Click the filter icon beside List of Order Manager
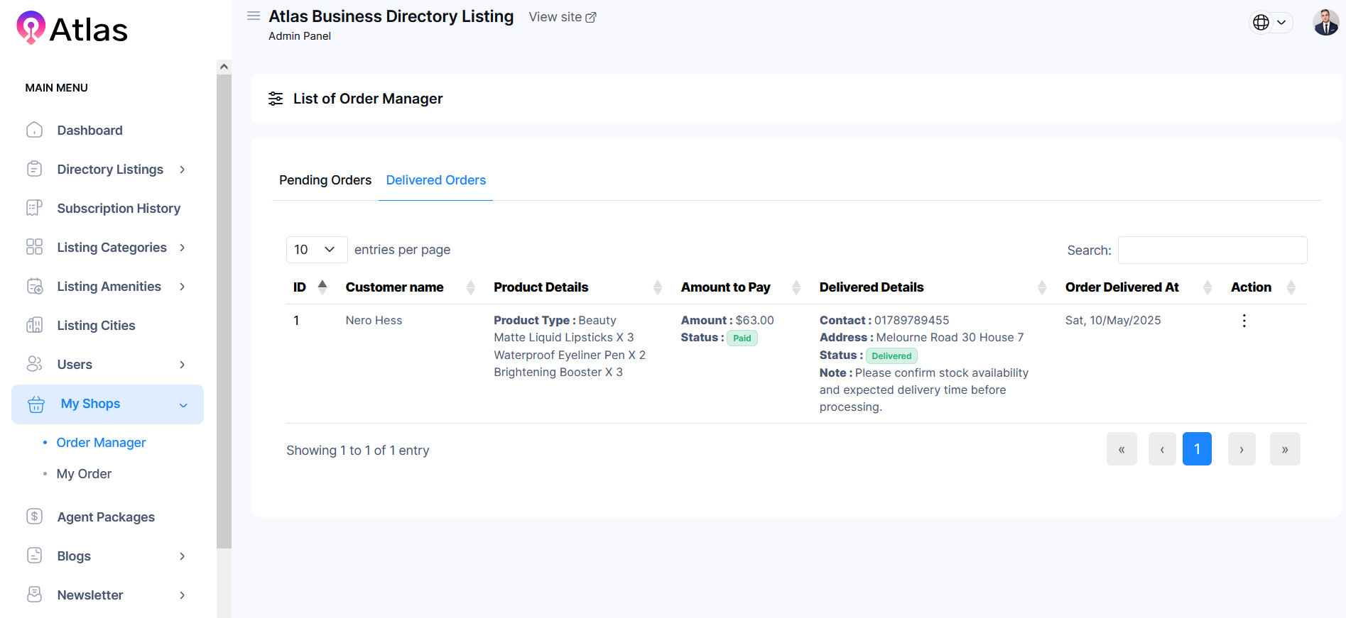Viewport: 1346px width, 618px height. pos(276,99)
